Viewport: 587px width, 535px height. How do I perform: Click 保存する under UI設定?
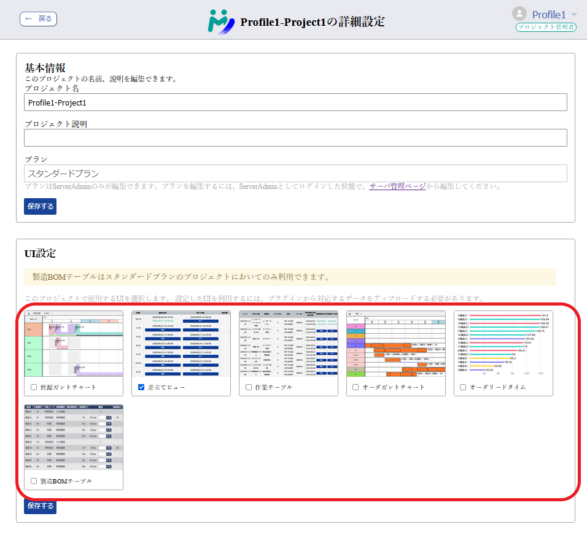(39, 507)
